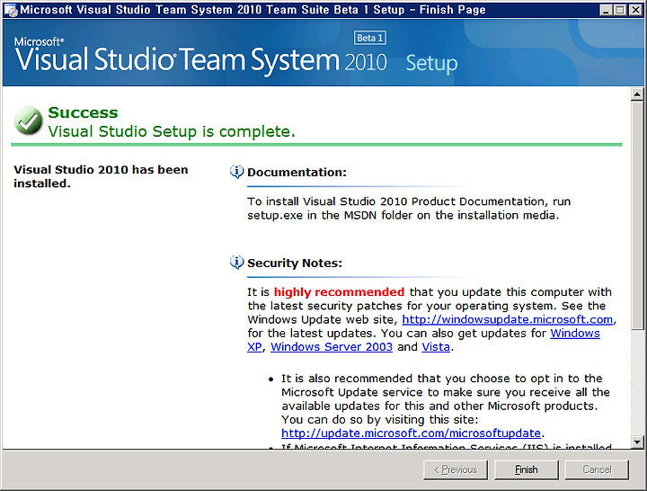
Task: Open the windowsupdate.microsoft.com link
Action: pos(507,319)
